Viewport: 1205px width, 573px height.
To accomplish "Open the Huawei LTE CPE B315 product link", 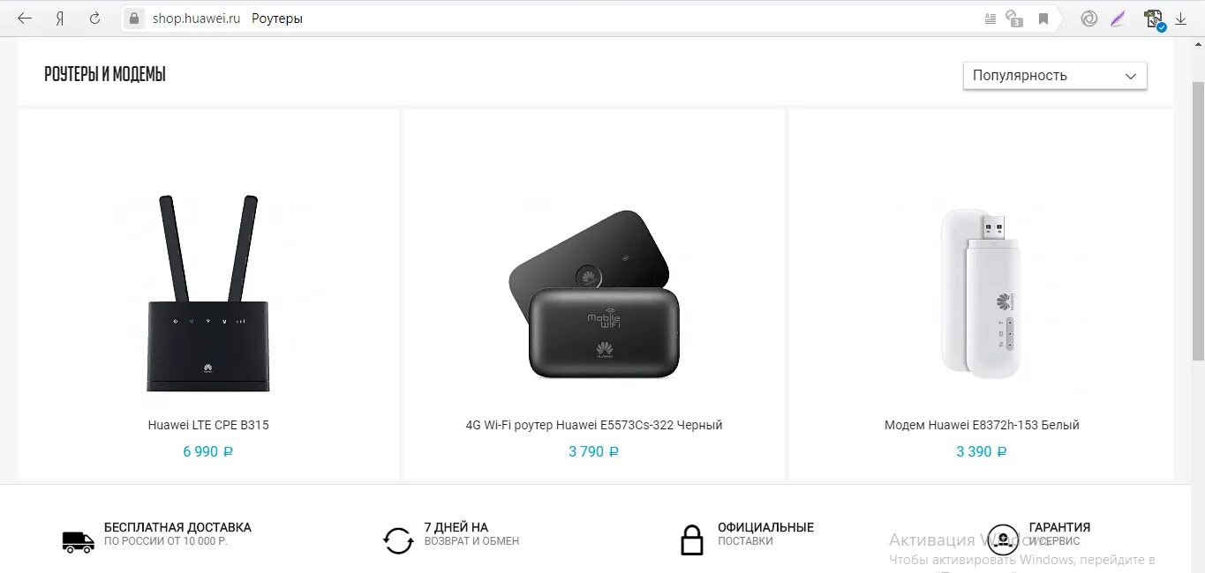I will tap(208, 425).
